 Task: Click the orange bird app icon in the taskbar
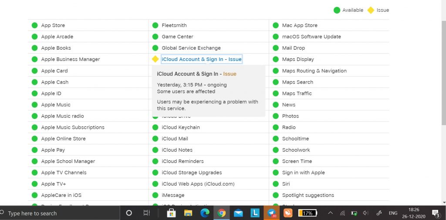[288, 213]
